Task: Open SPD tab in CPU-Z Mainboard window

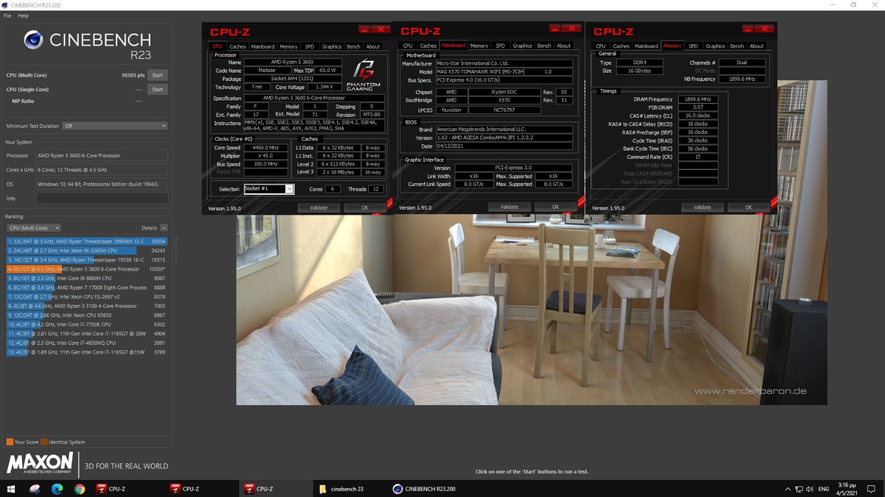Action: point(500,46)
